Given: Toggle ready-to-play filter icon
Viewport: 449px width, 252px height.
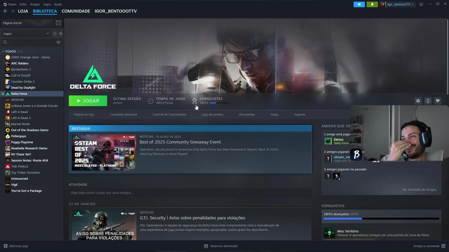Looking at the screenshot, I should 61,34.
